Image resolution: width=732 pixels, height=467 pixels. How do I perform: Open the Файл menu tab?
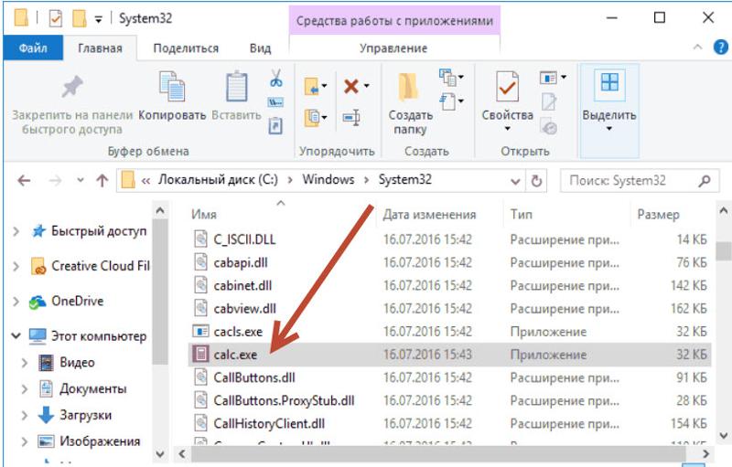coord(34,48)
